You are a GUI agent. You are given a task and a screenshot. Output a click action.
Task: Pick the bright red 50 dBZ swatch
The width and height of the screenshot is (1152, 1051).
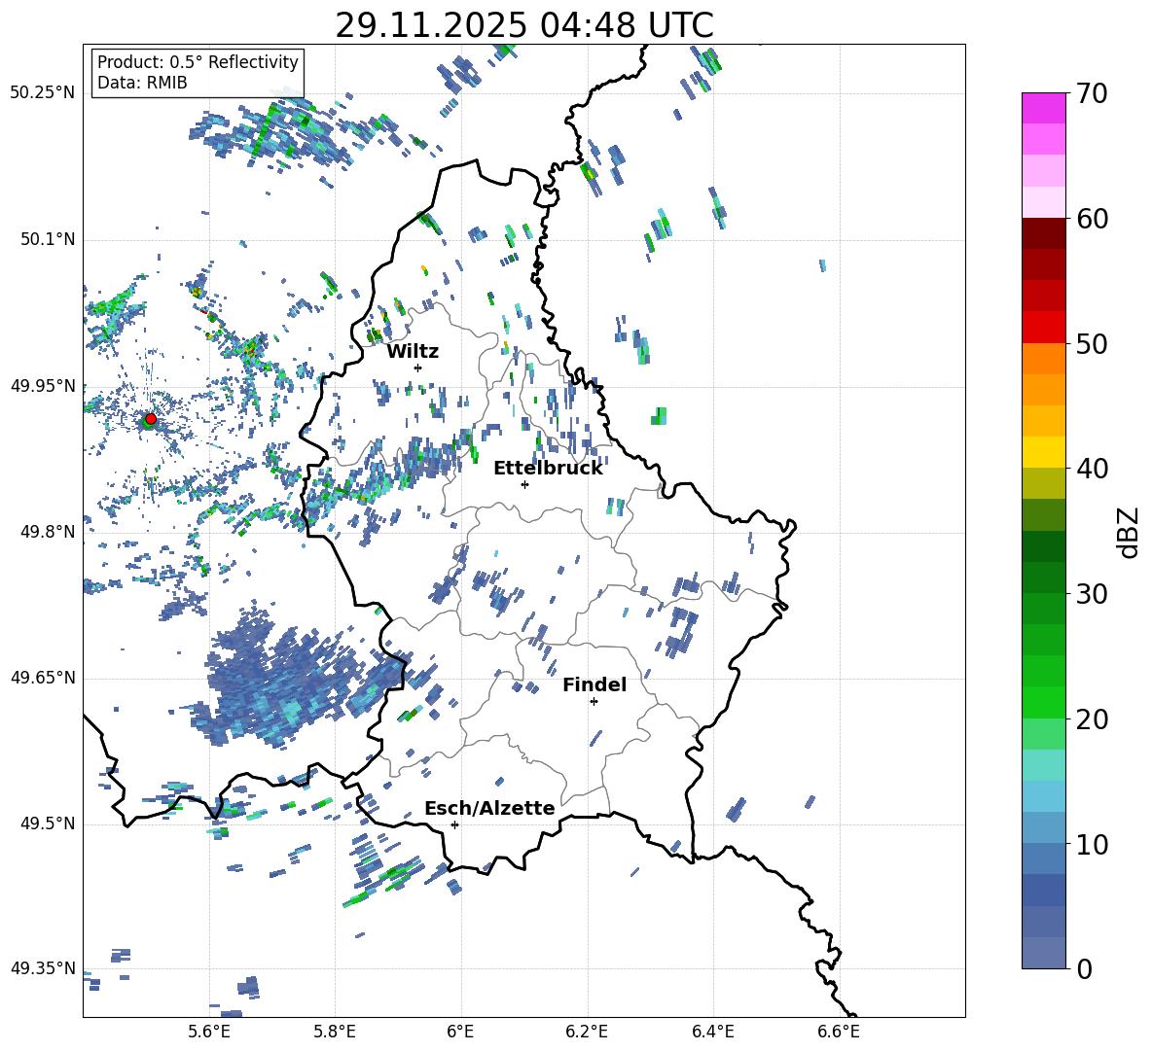(x=1044, y=328)
